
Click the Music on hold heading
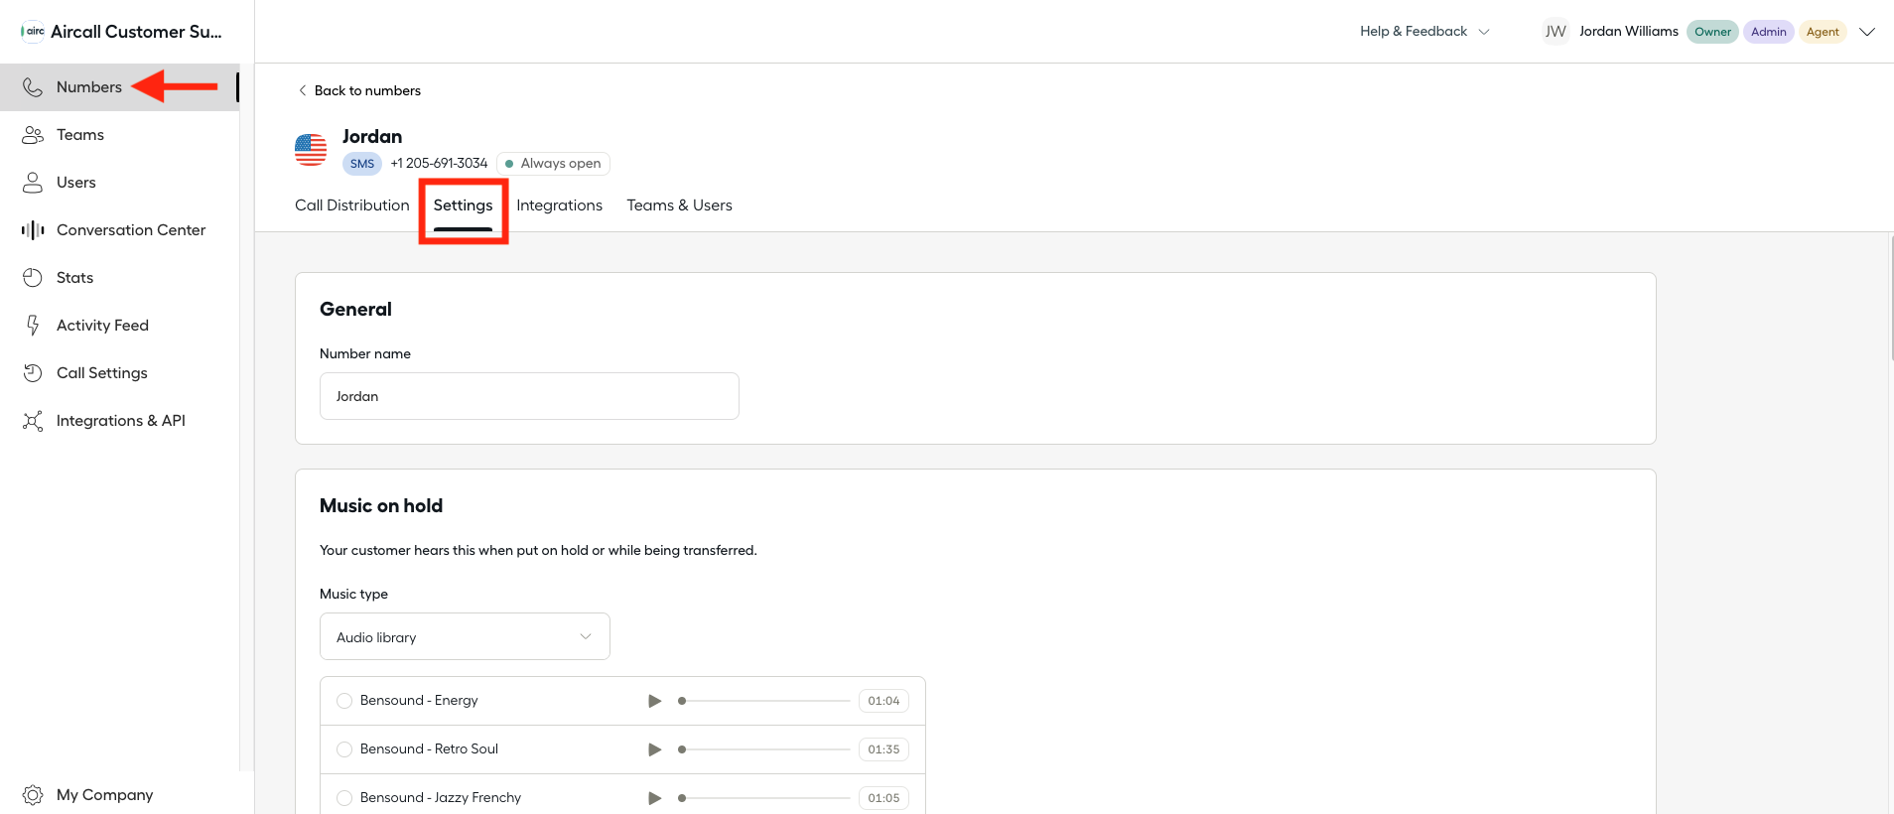pyautogui.click(x=381, y=506)
